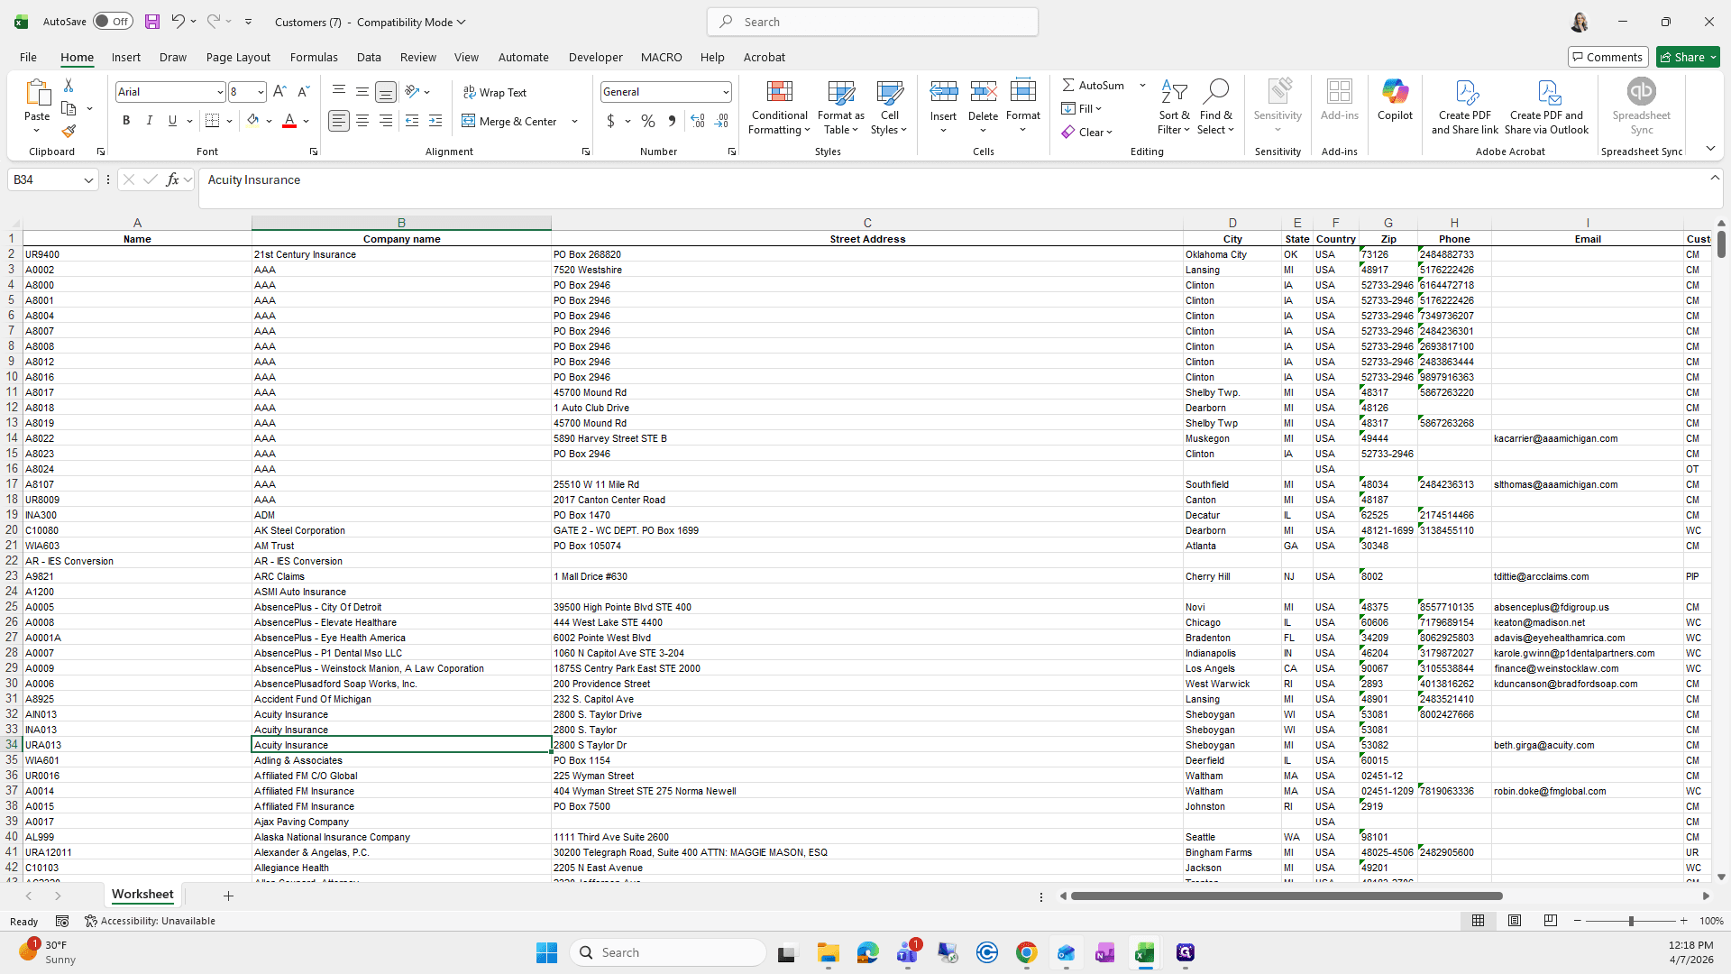Adjust the zoom slider in status bar
1731x974 pixels.
1630,921
